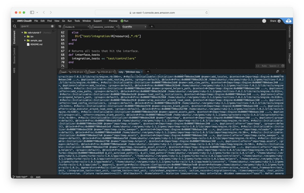This screenshot has width=304, height=193.
Task: Open the file tree settings gear
Action: [x=53, y=31]
